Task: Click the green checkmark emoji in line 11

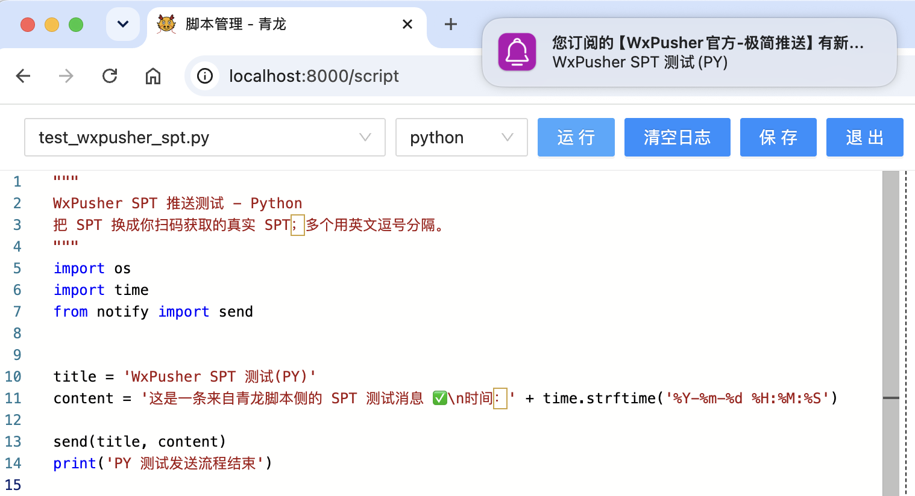Action: coord(440,398)
